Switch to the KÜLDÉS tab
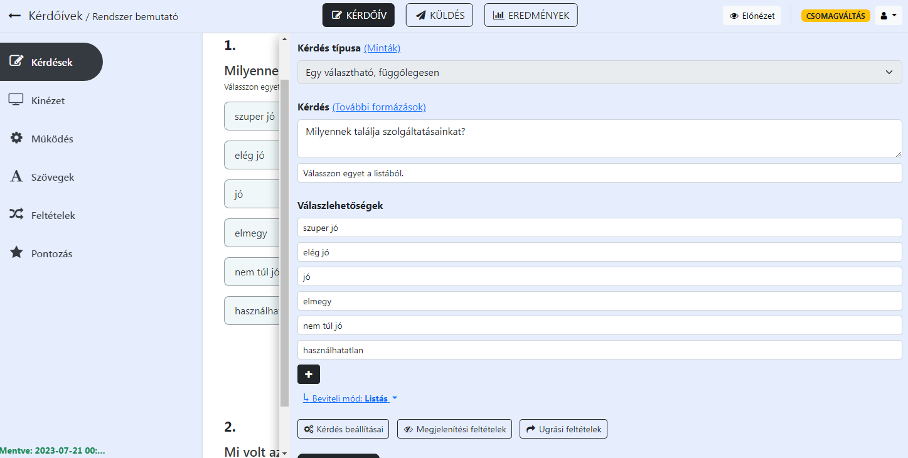 pos(439,15)
